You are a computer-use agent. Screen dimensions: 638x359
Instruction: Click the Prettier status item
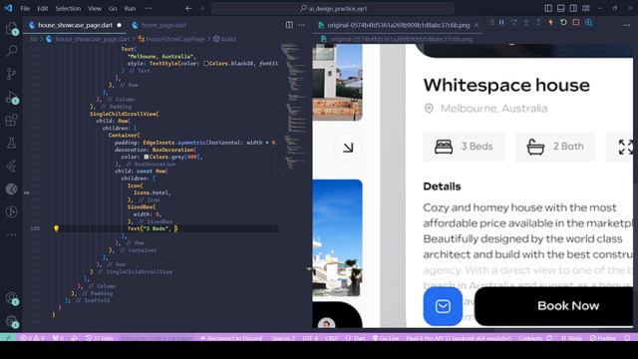click(603, 338)
